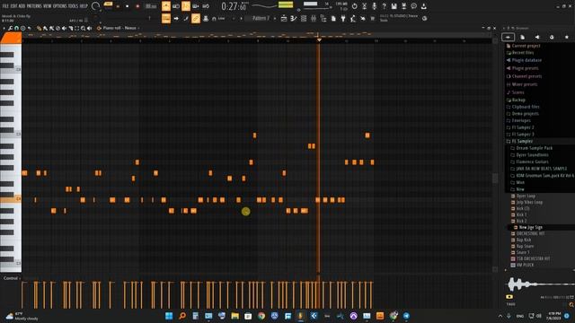Select the piano roll mute tool

[x=64, y=28]
